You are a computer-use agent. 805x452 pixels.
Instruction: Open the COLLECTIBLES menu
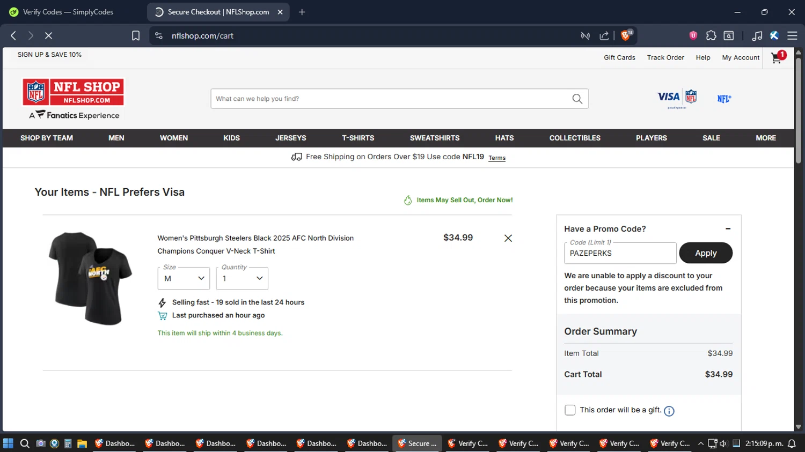tap(575, 138)
